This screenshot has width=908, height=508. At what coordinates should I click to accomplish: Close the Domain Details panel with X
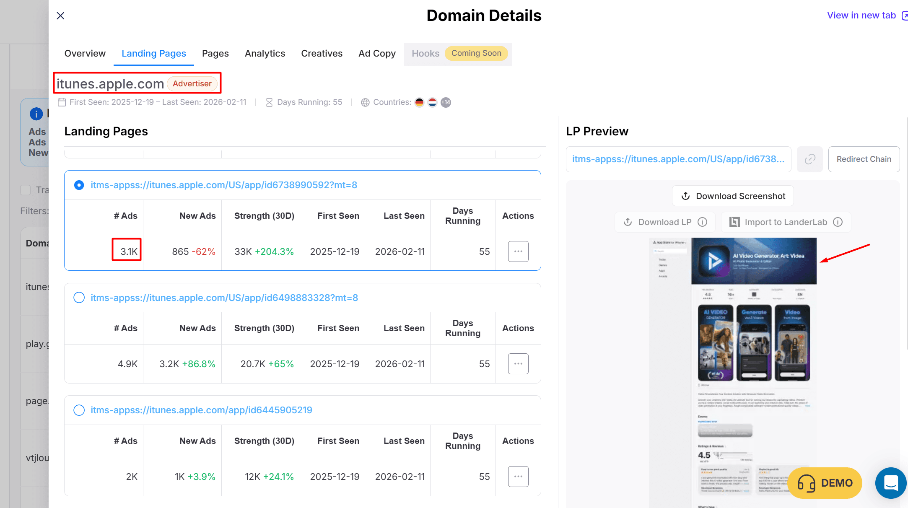click(60, 16)
